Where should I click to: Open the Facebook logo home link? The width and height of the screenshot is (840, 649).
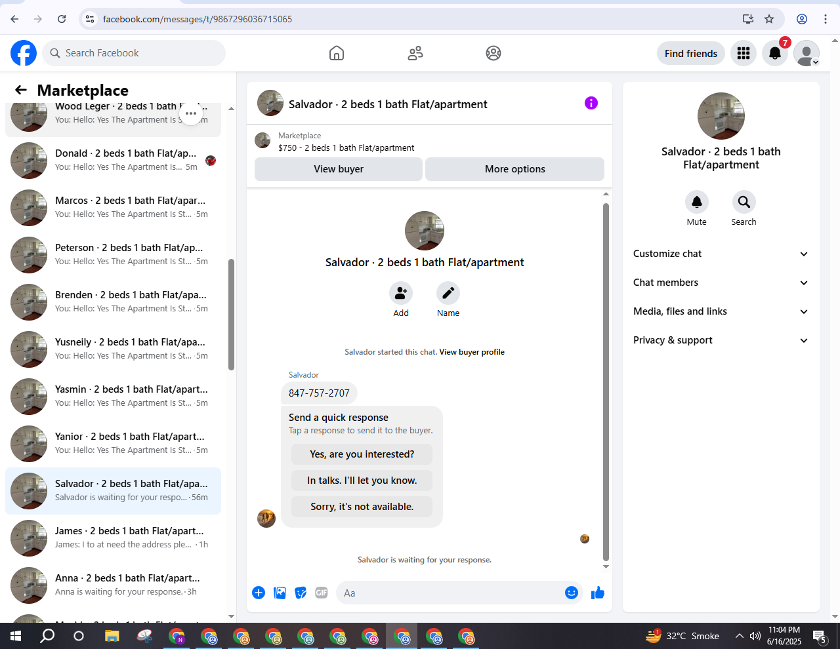24,53
